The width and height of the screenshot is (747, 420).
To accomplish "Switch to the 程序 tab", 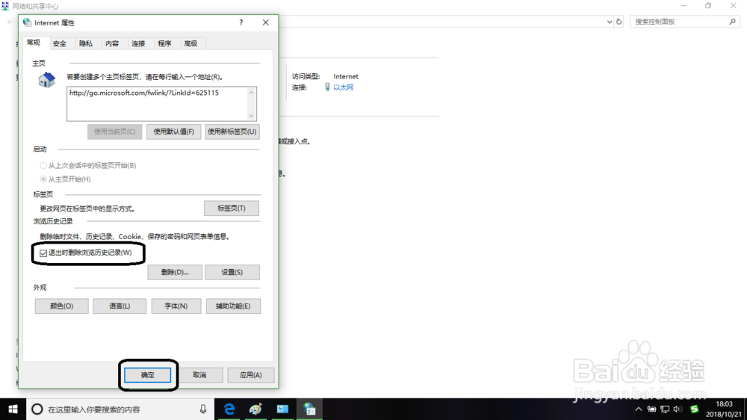I will pos(164,43).
